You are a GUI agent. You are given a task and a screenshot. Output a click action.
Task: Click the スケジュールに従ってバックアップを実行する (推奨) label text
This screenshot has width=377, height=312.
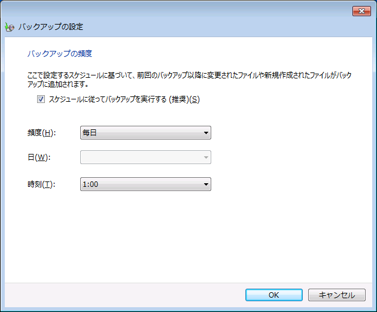(x=123, y=99)
